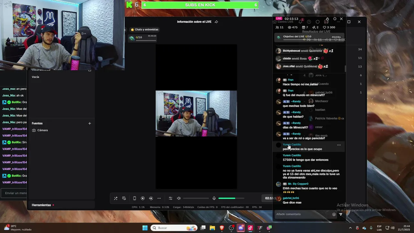
Task: Adjust the green microphone level slider
Action: click(x=231, y=198)
